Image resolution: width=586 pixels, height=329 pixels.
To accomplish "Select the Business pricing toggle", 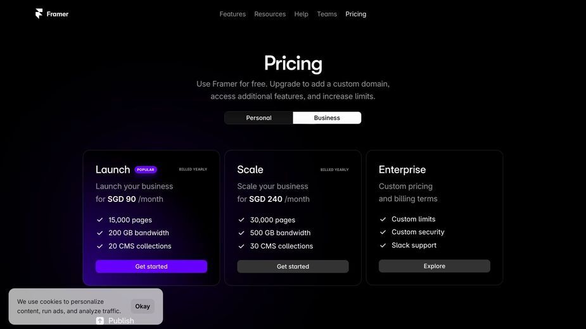I will pos(327,118).
